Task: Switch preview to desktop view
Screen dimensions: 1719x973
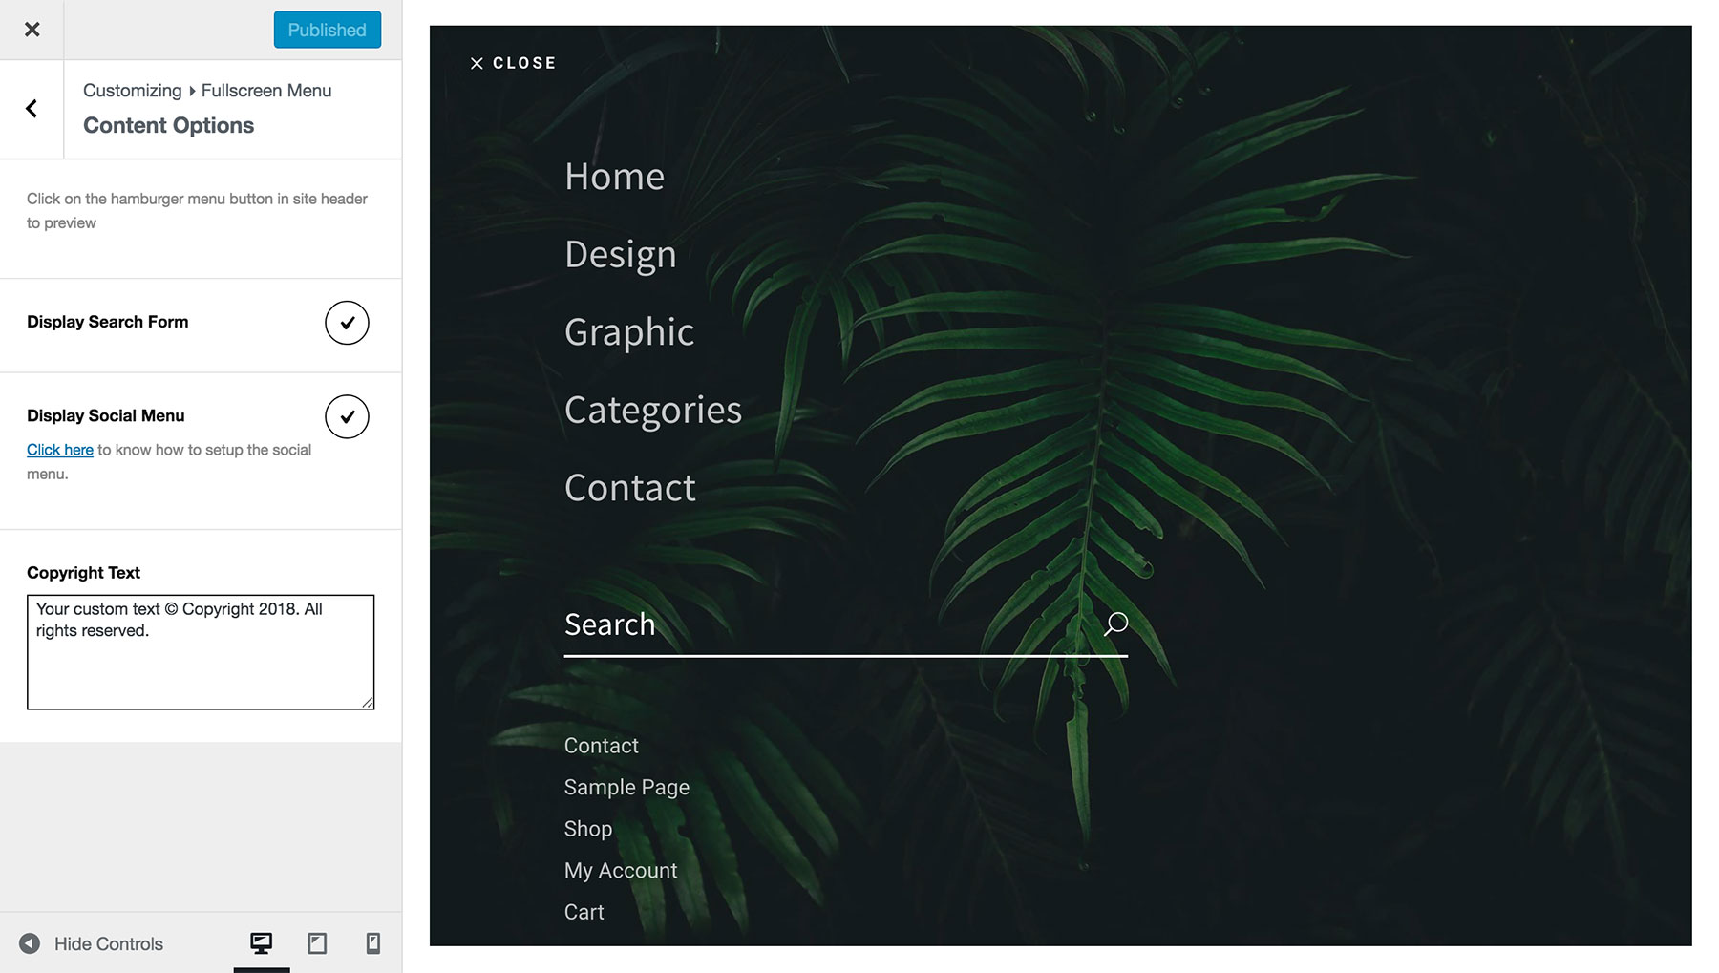Action: (261, 943)
